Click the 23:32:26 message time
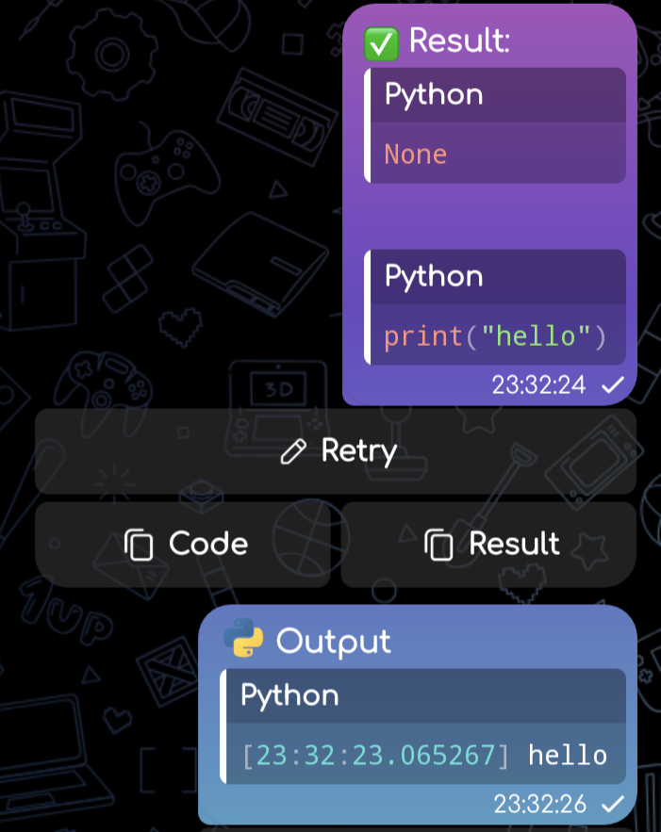Image resolution: width=661 pixels, height=832 pixels. point(540,805)
